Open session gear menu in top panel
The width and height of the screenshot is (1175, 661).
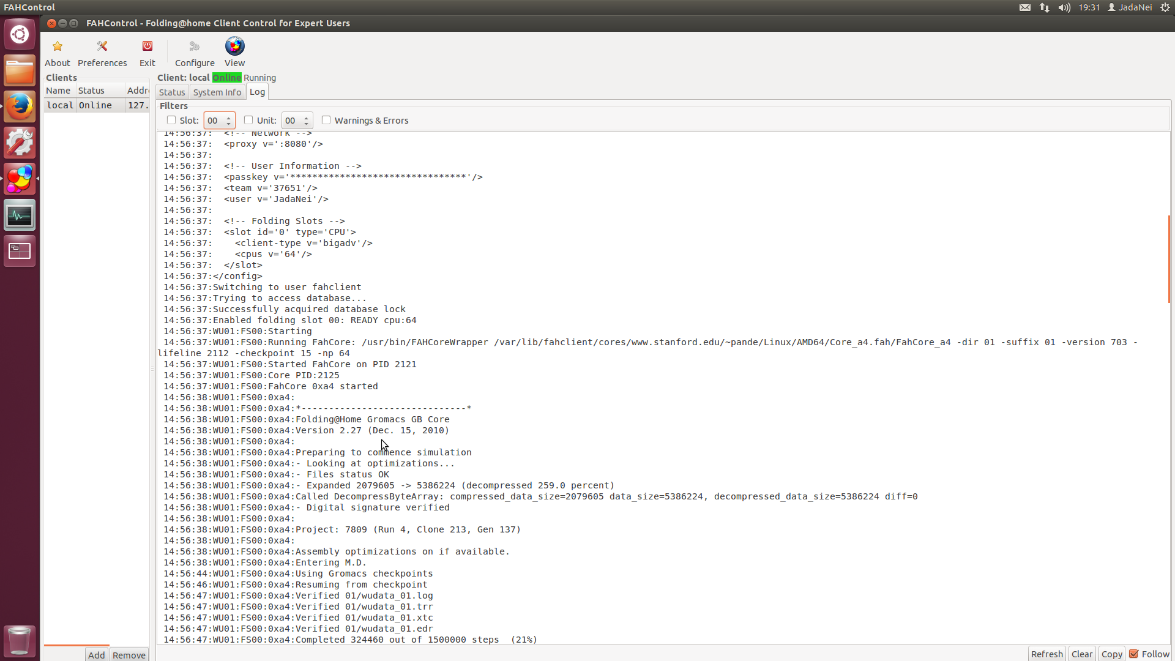pos(1165,7)
